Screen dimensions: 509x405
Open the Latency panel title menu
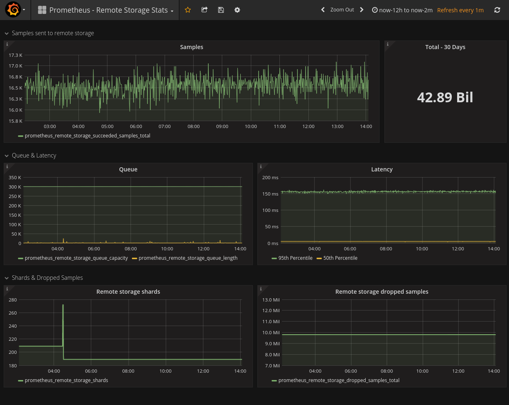pos(382,169)
